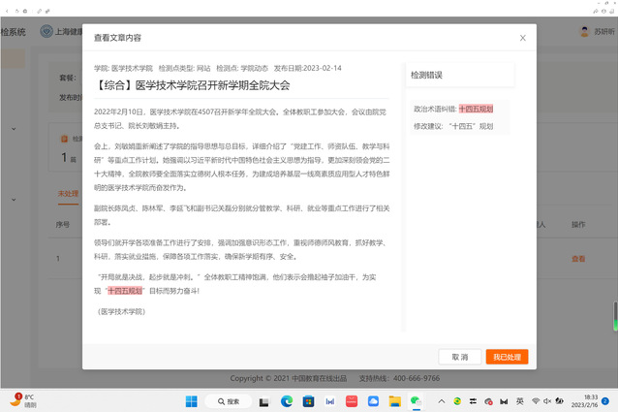The image size is (618, 412).
Task: Launch Microsoft Edge from the taskbar
Action: pyautogui.click(x=287, y=400)
